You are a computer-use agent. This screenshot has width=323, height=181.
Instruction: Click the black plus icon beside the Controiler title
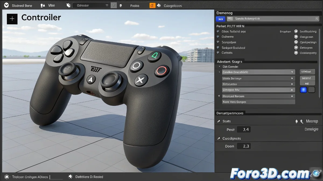click(x=12, y=19)
